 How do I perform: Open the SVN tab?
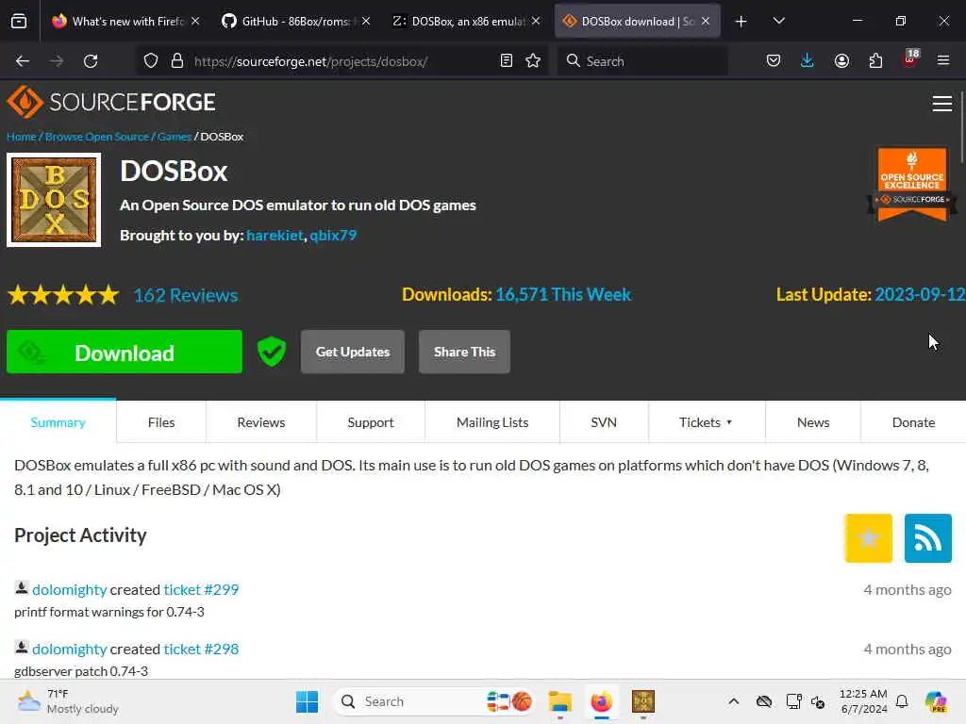pos(604,422)
